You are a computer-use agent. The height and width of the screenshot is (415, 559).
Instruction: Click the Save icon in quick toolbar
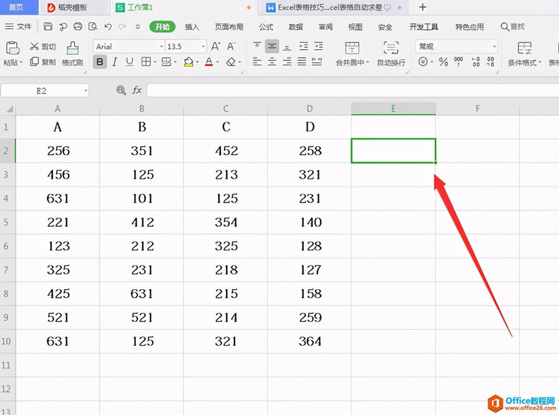[x=48, y=27]
